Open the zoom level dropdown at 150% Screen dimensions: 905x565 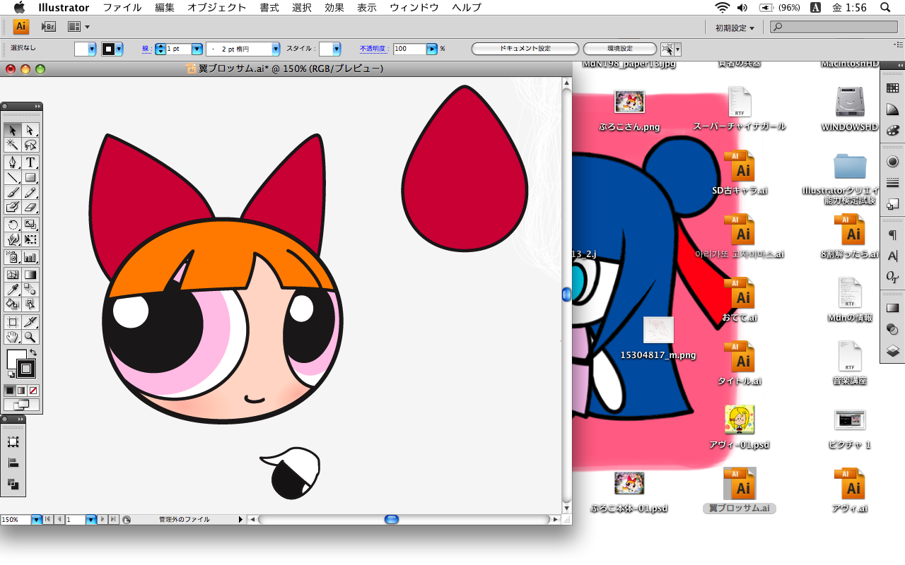(36, 519)
